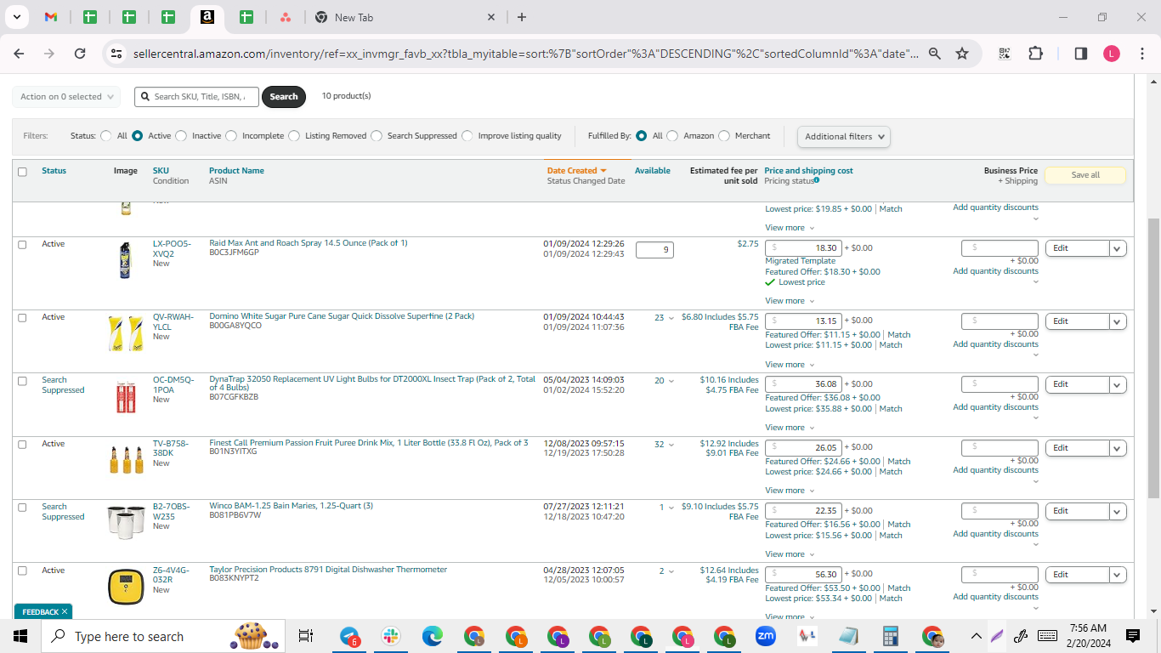Expand Add quantity discounts for the Winco row

pyautogui.click(x=995, y=534)
